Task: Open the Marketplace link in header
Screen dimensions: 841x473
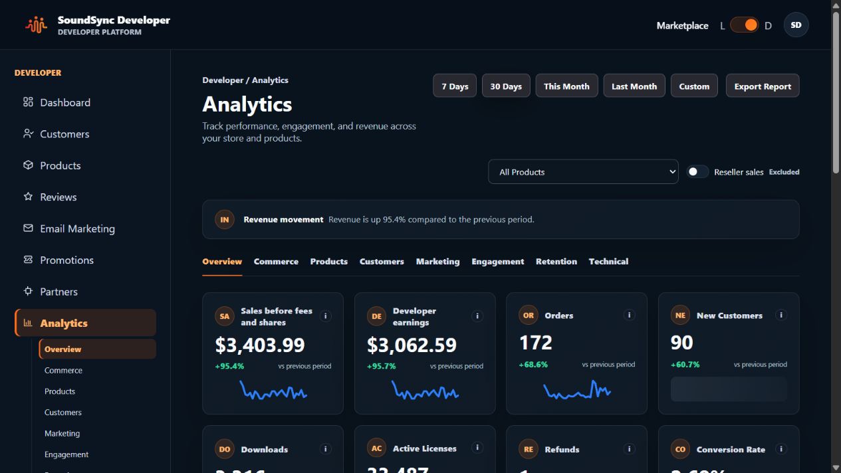Action: click(x=682, y=25)
